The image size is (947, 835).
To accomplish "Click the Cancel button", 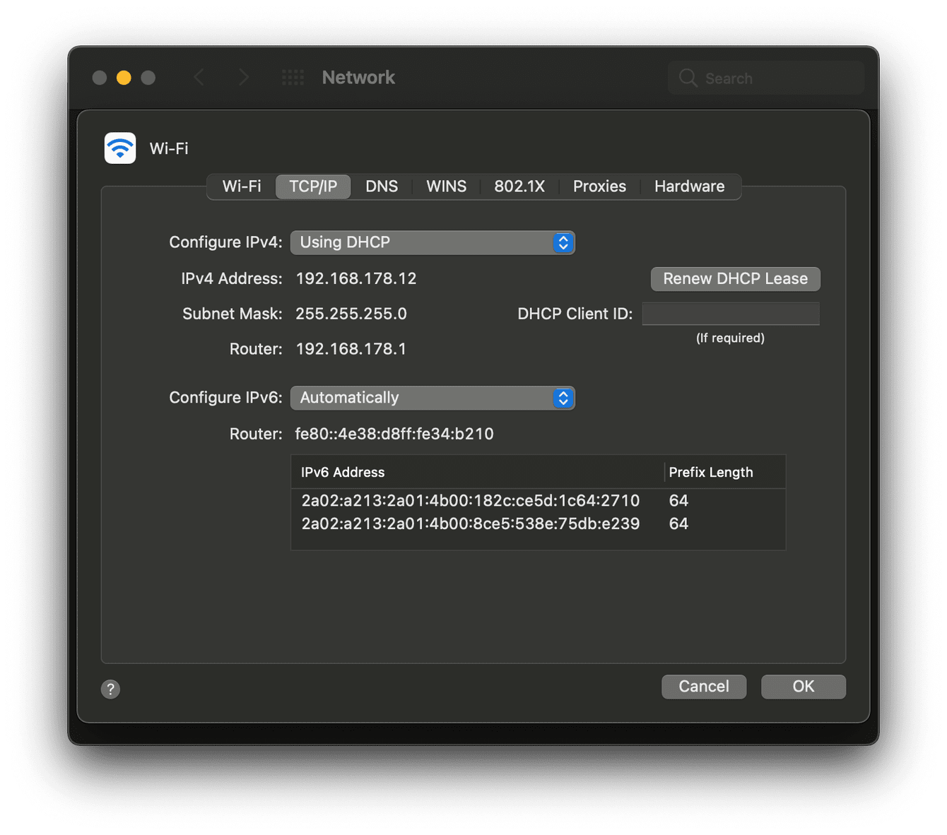I will (703, 686).
